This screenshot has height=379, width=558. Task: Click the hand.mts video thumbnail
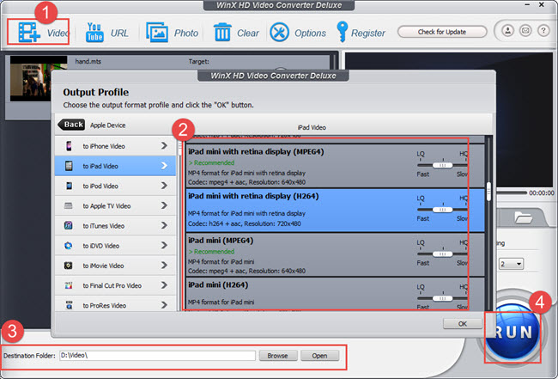(39, 78)
